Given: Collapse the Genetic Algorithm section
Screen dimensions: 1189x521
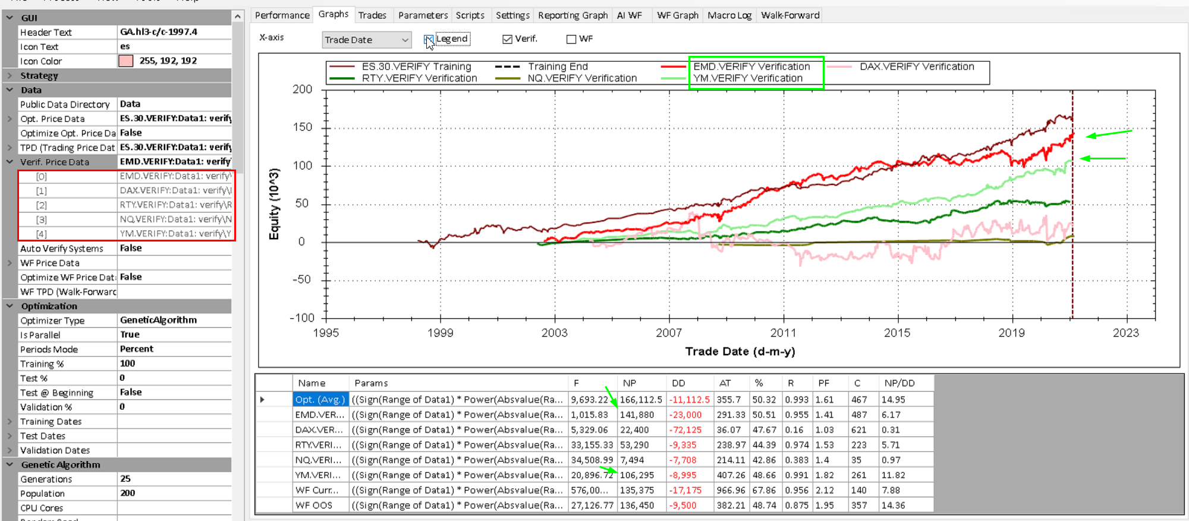Looking at the screenshot, I should [10, 464].
